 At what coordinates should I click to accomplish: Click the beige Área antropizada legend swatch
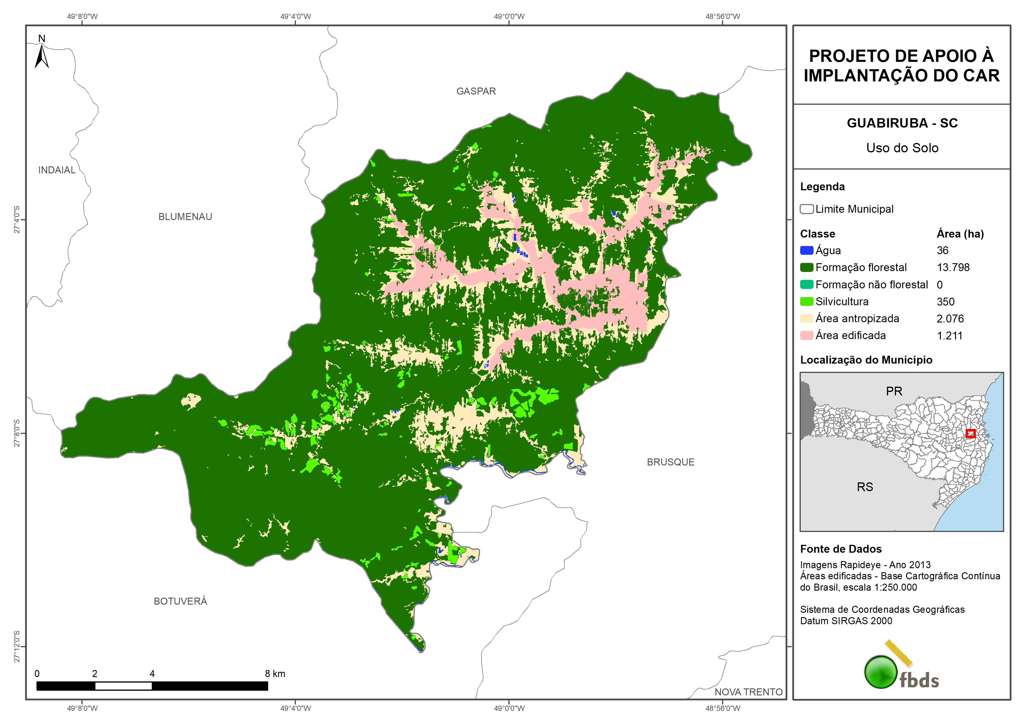coord(806,318)
